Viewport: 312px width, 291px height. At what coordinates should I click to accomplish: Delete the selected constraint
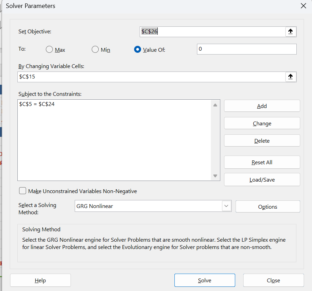click(x=262, y=141)
